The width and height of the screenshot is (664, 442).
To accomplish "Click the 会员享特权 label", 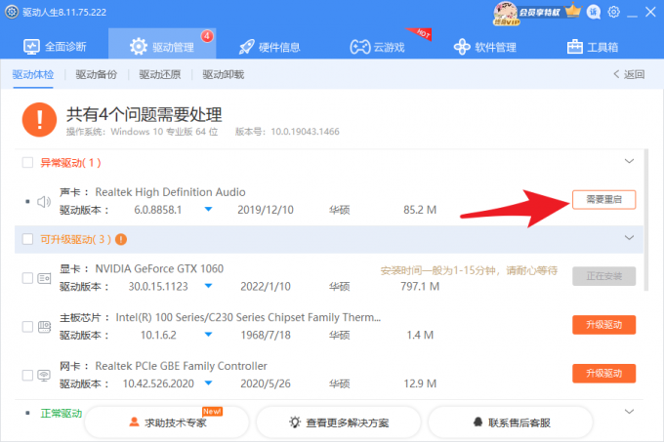I will 539,13.
